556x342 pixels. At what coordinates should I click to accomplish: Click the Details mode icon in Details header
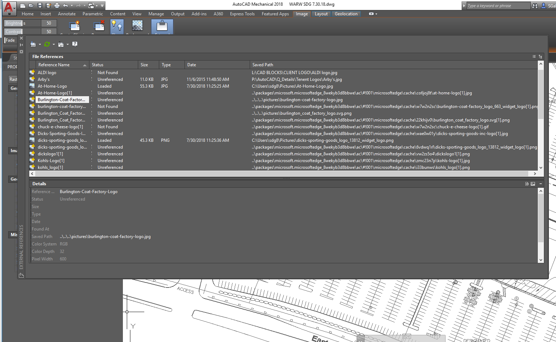point(527,184)
